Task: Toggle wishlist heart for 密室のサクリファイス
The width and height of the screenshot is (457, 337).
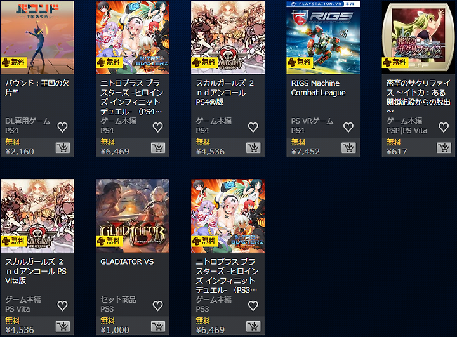Action: click(x=444, y=128)
